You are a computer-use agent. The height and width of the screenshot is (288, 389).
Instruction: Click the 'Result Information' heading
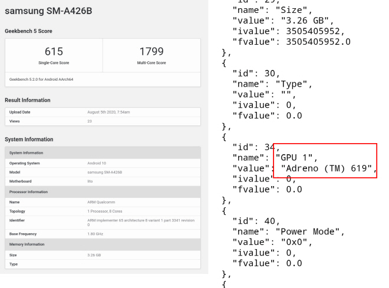28,100
